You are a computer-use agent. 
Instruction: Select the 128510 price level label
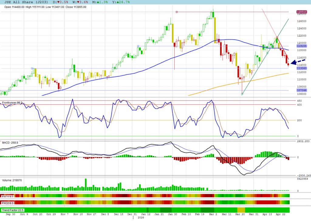(x=301, y=12)
